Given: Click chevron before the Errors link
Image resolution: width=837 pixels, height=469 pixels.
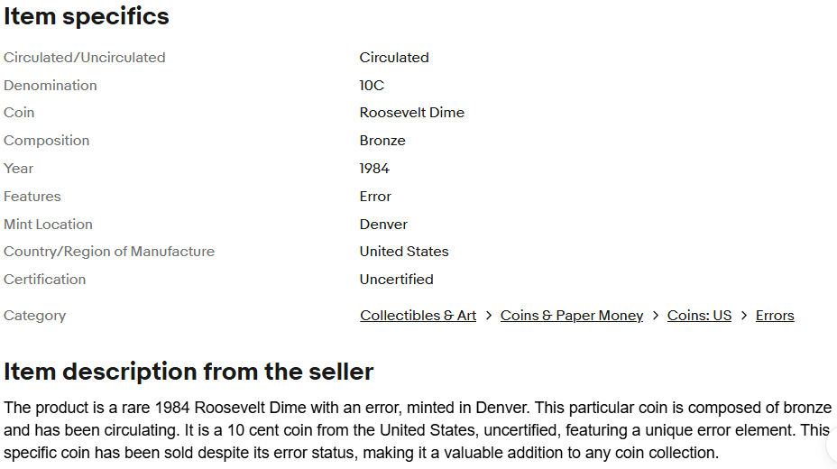Looking at the screenshot, I should (744, 316).
